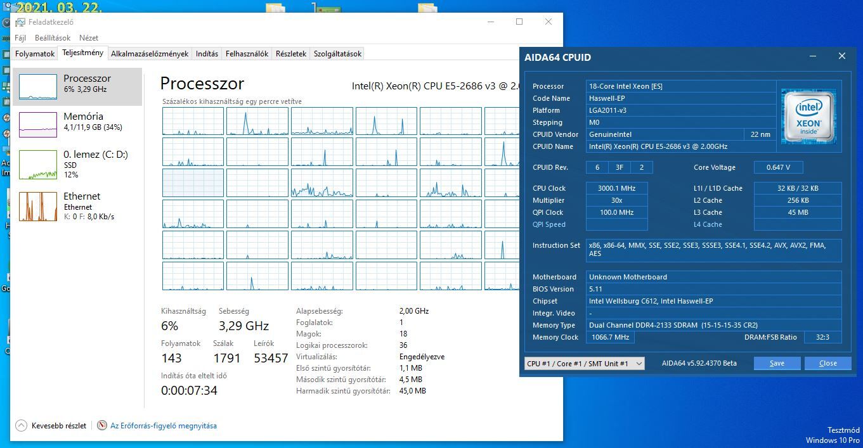Open the Szolgáltatások tab
Viewport: 863px width, 448px height.
[x=337, y=54]
